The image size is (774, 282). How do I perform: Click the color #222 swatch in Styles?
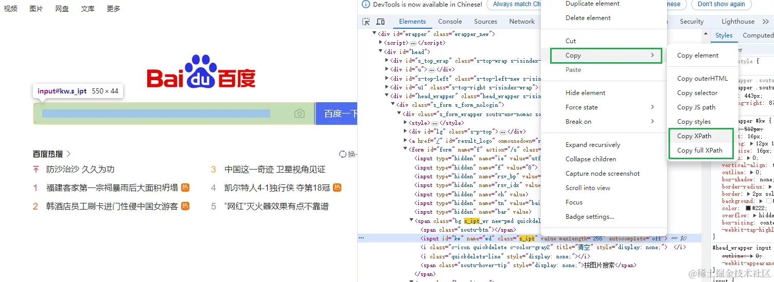coord(748,209)
